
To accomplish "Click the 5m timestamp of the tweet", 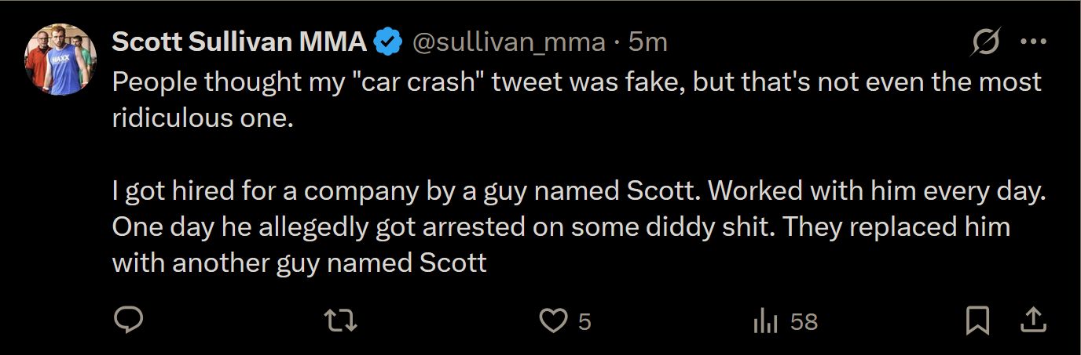I will point(648,42).
